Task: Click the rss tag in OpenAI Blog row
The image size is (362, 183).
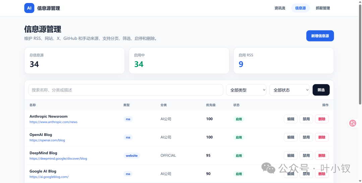Action: click(x=128, y=138)
